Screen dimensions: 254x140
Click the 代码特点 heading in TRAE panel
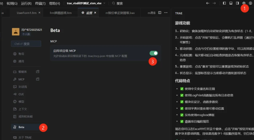click(x=182, y=81)
